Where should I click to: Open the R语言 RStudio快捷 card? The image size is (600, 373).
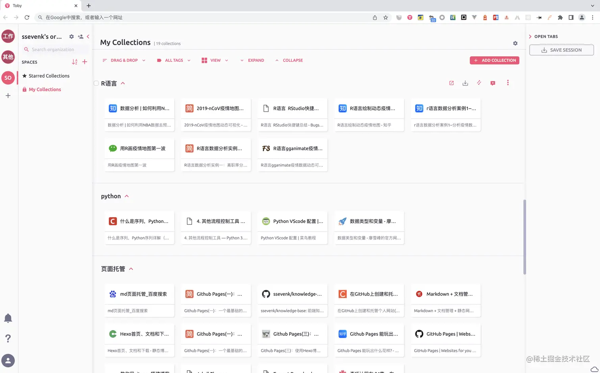point(292,115)
